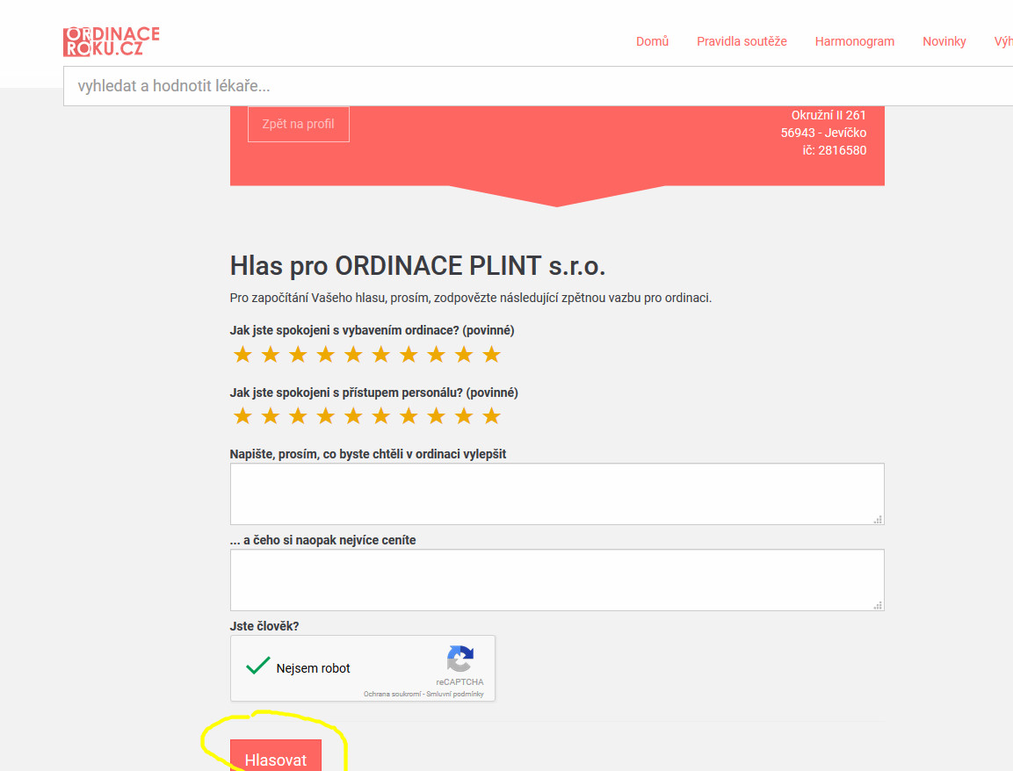Rate equipment satisfaction with the first star
This screenshot has width=1013, height=771.
point(242,354)
